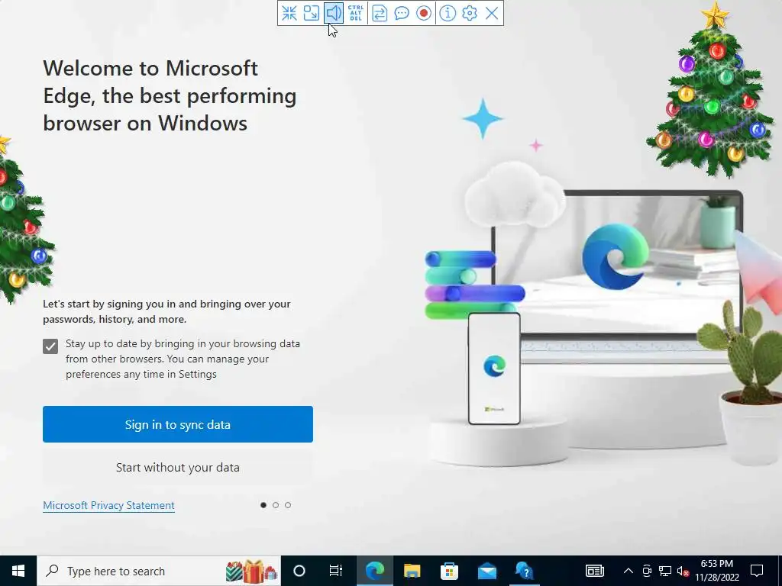
Task: Click Sign in to sync data button
Action: click(177, 424)
